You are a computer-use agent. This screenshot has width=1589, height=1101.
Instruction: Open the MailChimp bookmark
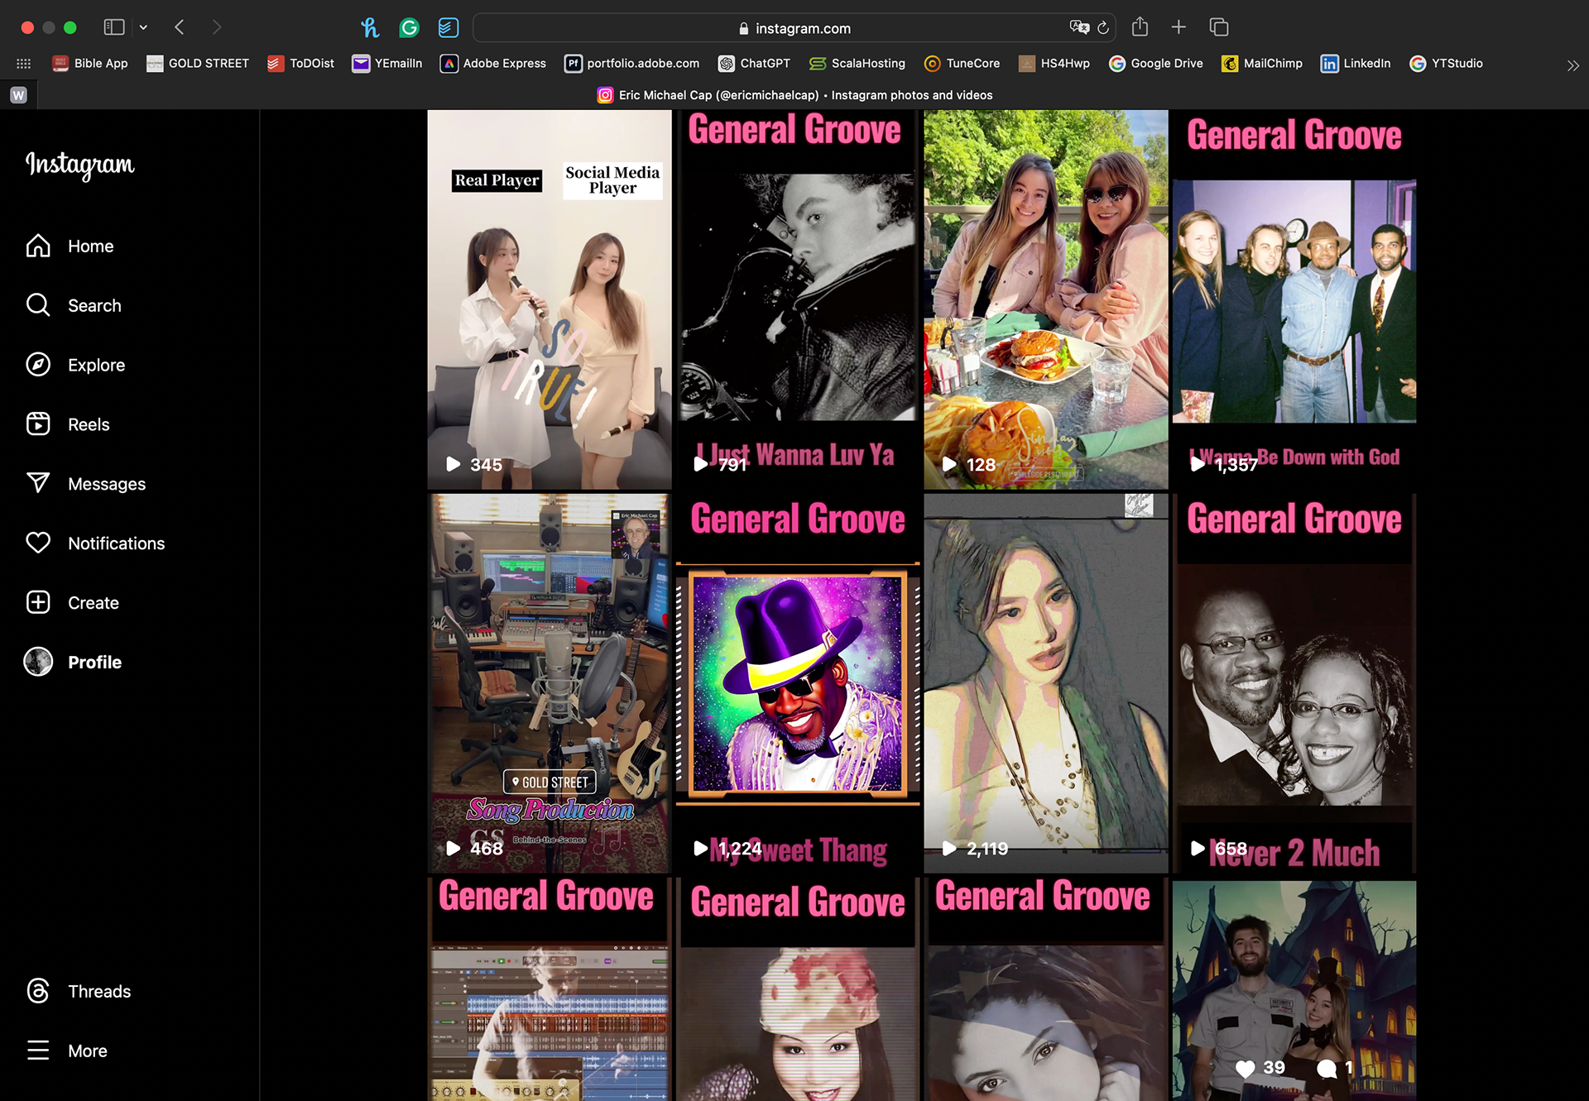(1261, 64)
